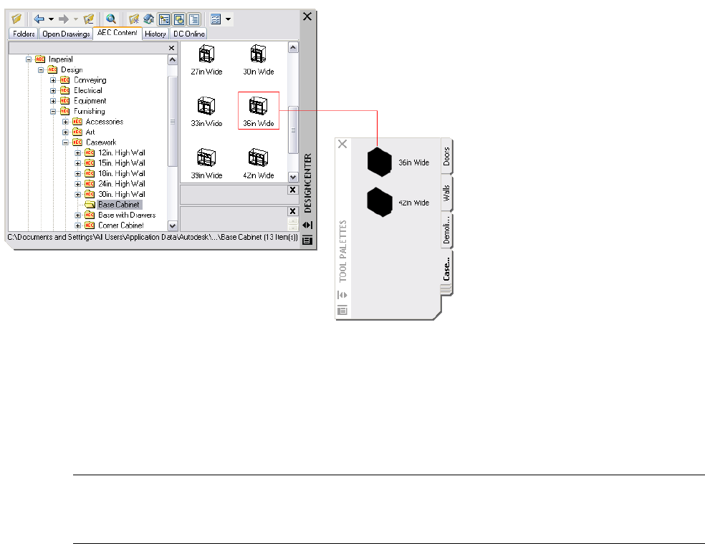Click tree view scrollbar down arrow
Viewport: 705px width, 544px height.
(x=172, y=225)
